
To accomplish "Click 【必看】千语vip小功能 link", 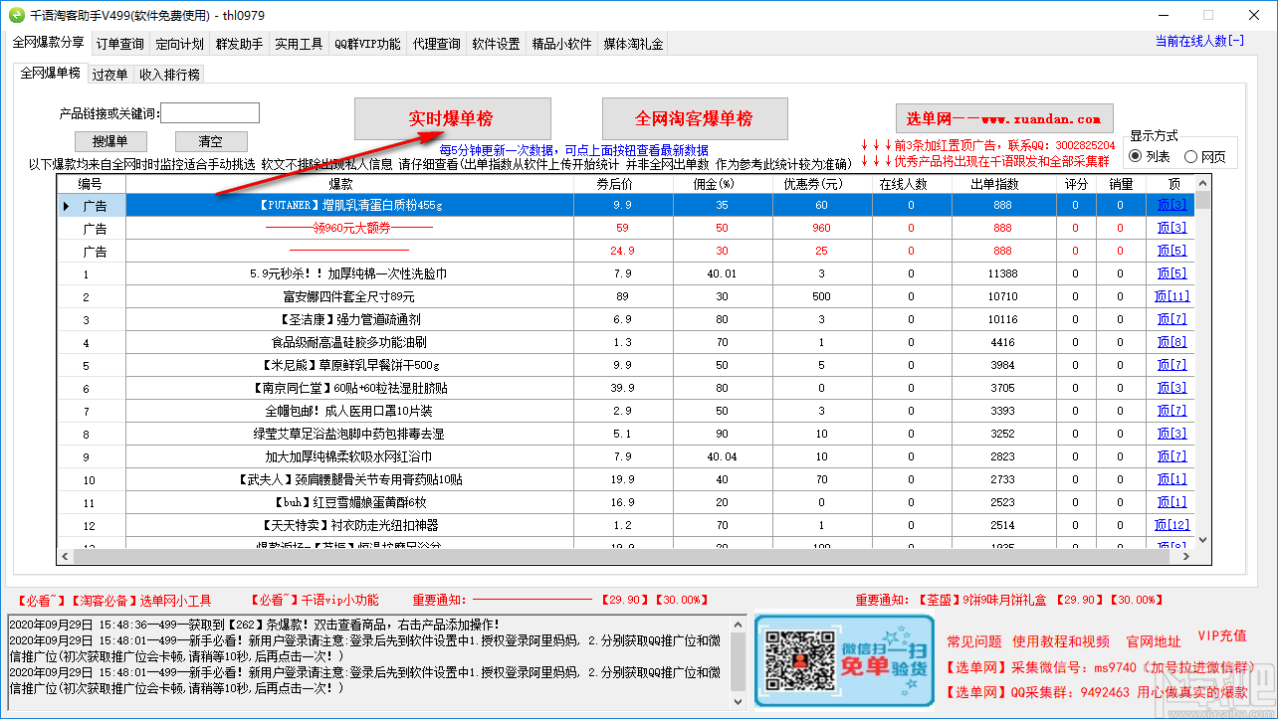I will point(313,601).
